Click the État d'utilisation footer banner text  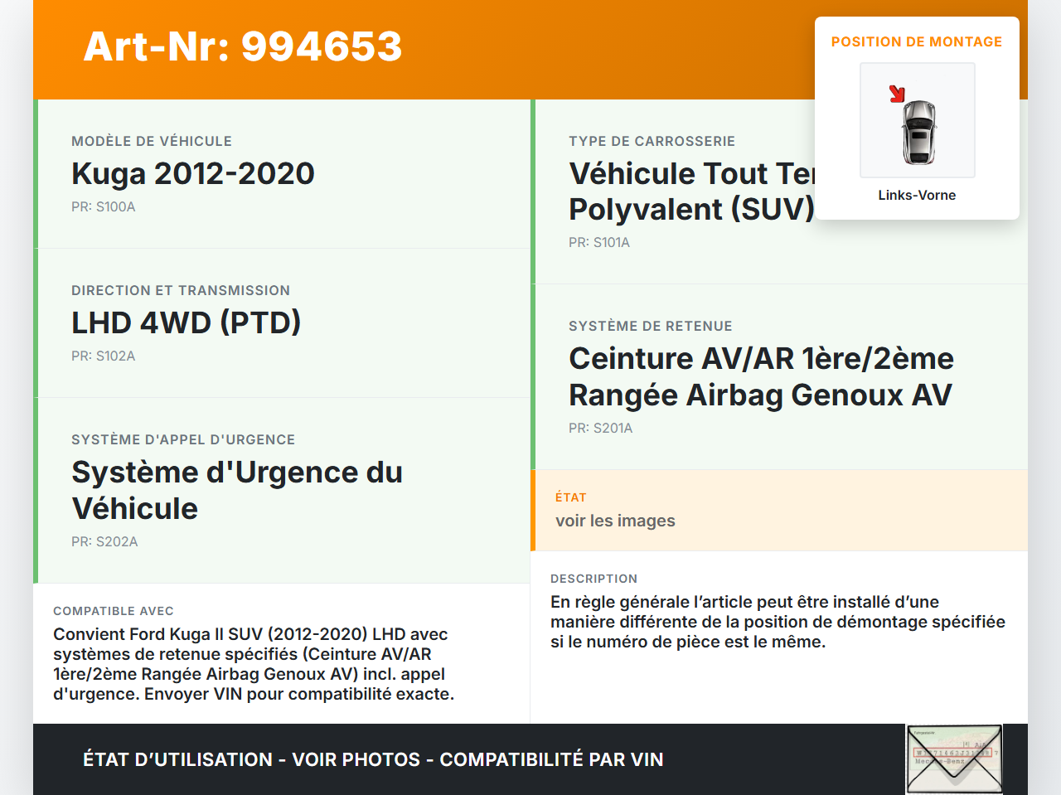373,759
